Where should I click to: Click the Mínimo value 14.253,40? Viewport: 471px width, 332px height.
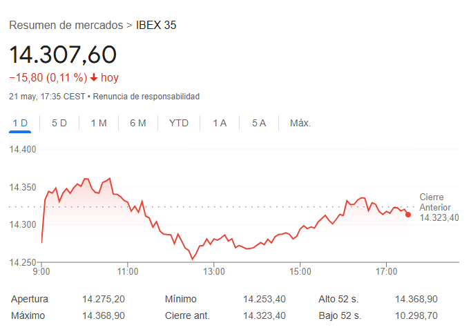click(264, 300)
